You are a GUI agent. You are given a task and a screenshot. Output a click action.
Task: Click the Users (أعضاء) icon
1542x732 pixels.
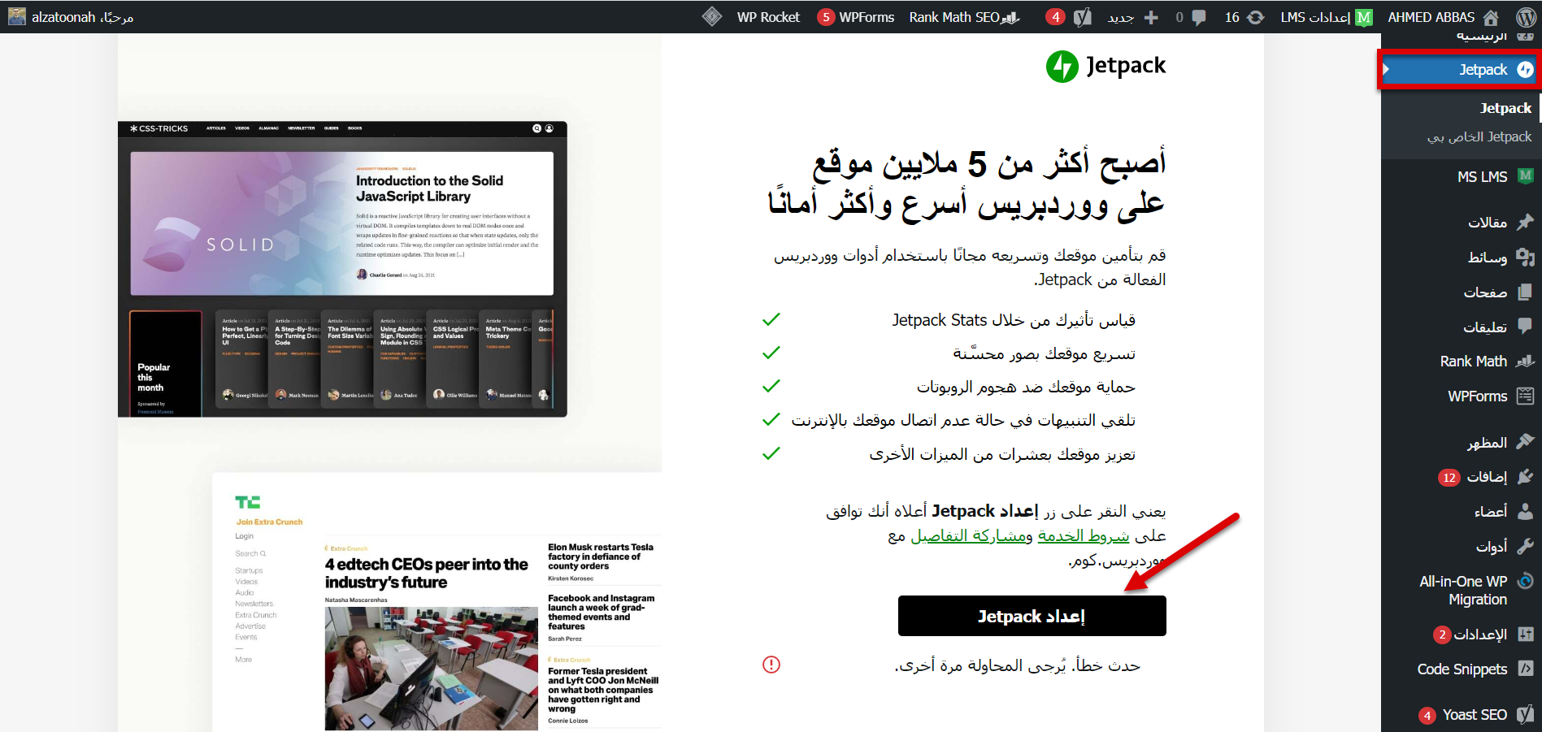pos(1526,511)
